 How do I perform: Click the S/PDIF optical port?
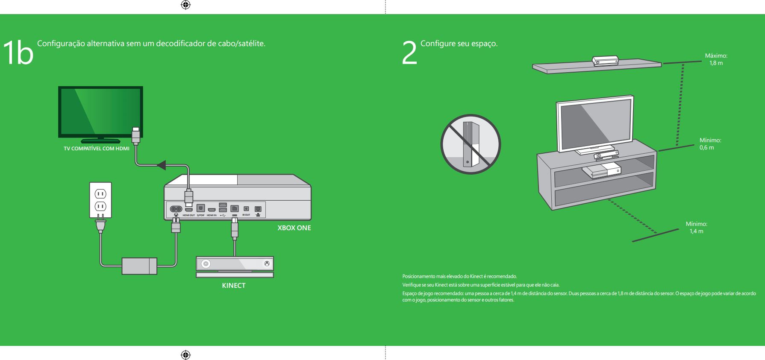(x=201, y=208)
